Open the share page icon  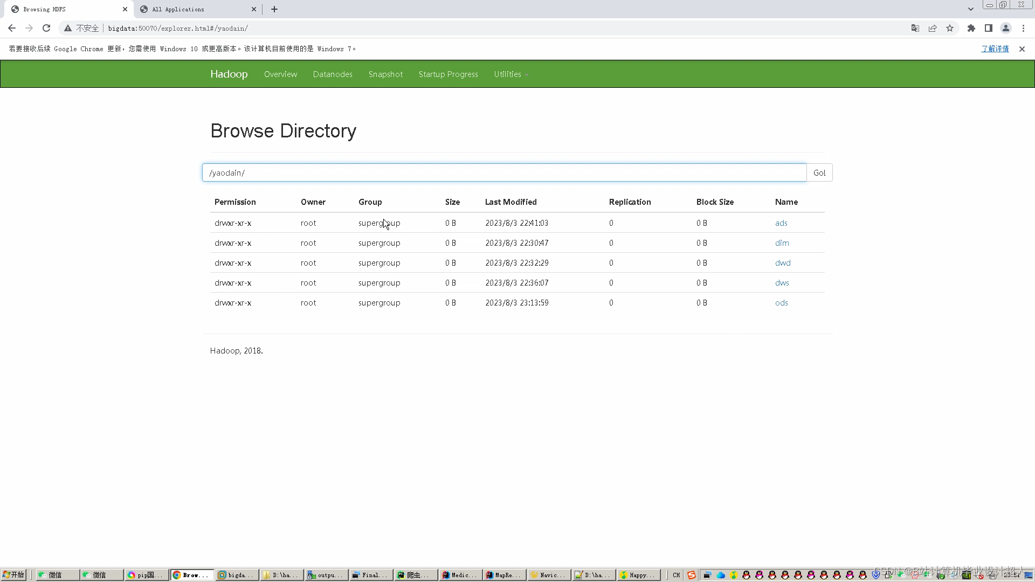[933, 28]
